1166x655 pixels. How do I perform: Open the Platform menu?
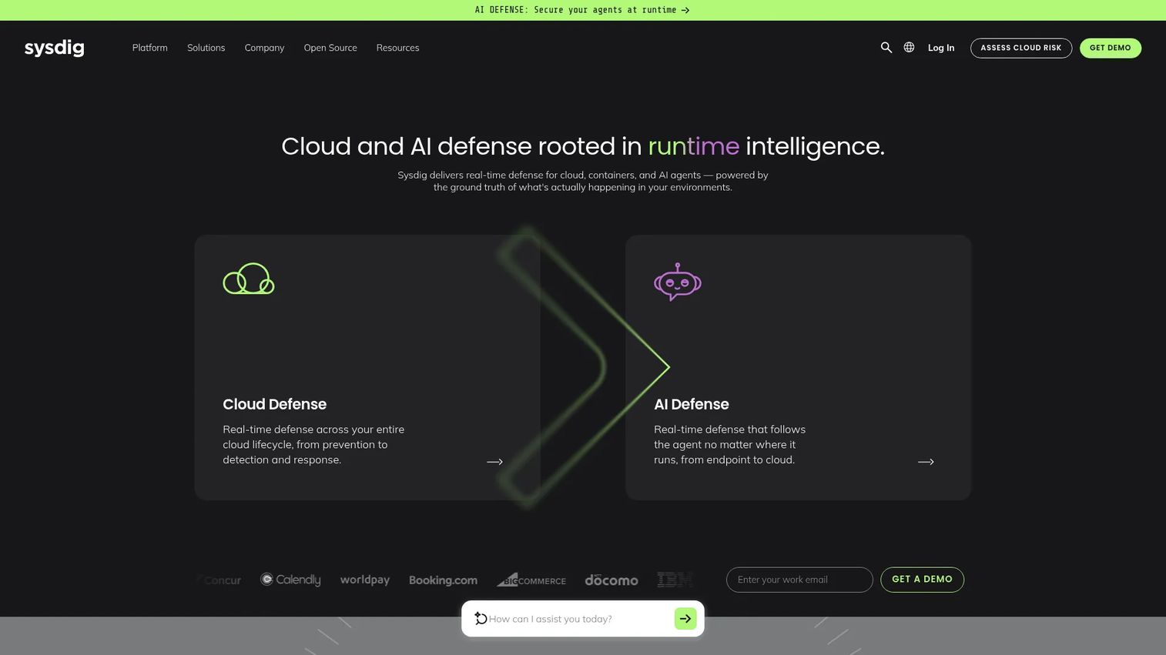149,48
